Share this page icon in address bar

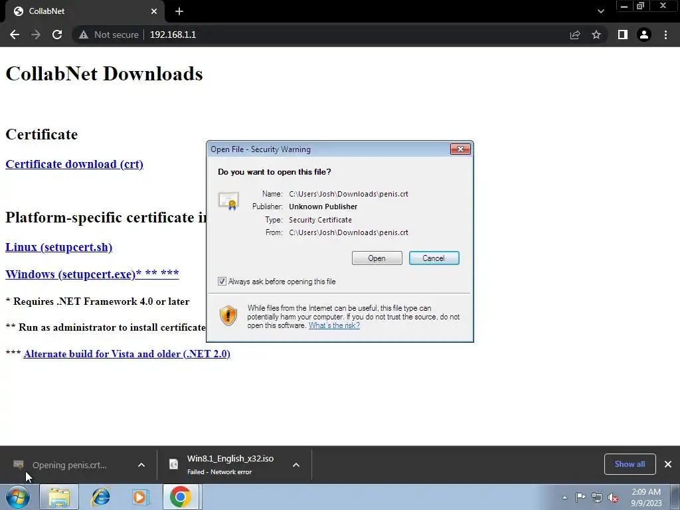(x=575, y=35)
